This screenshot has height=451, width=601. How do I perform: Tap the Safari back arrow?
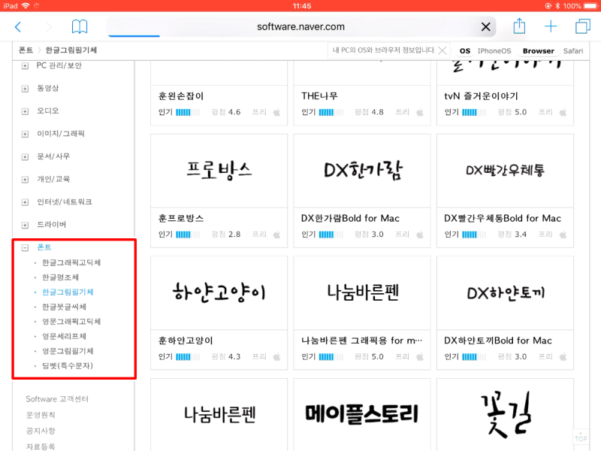[17, 27]
